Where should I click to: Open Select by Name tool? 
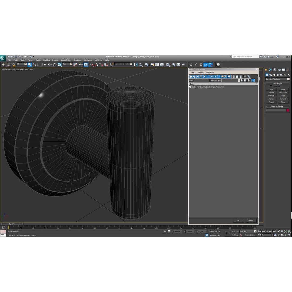tap(34, 65)
